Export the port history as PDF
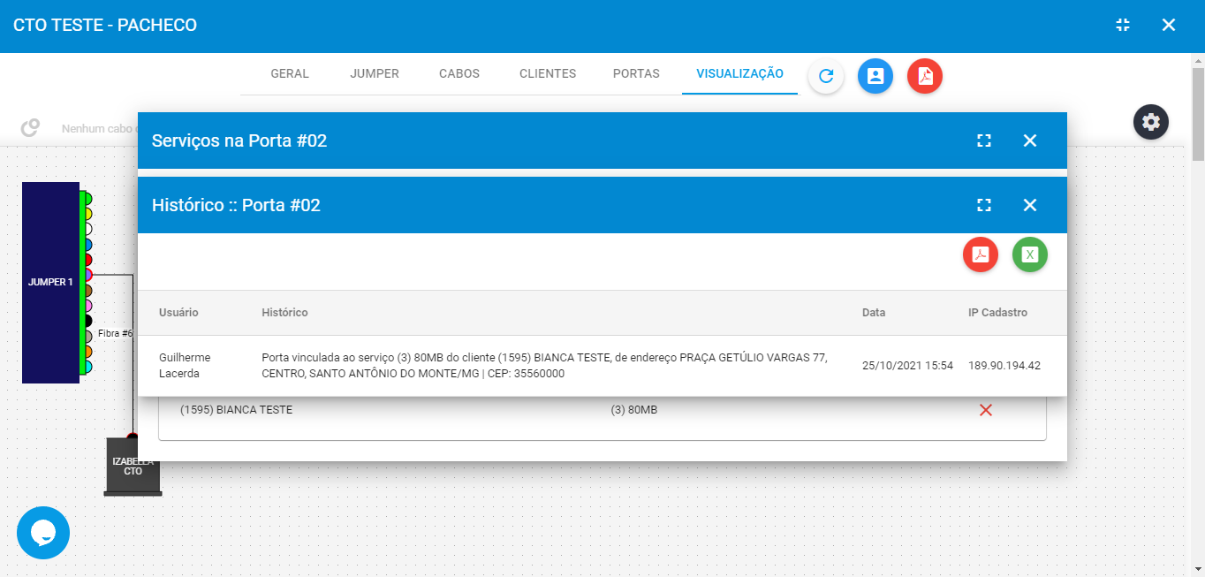 pyautogui.click(x=981, y=254)
